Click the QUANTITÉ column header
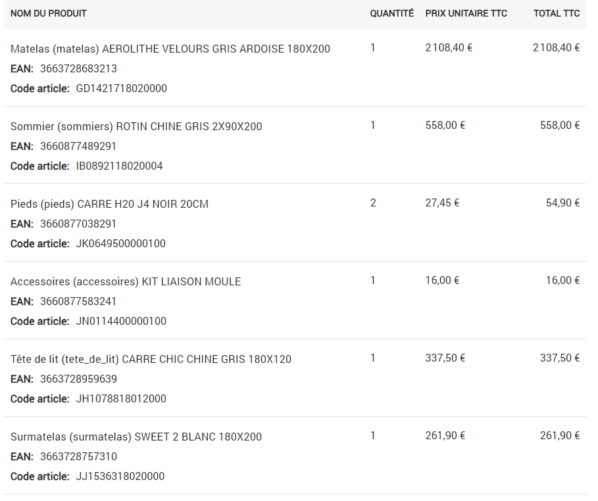 [x=391, y=13]
